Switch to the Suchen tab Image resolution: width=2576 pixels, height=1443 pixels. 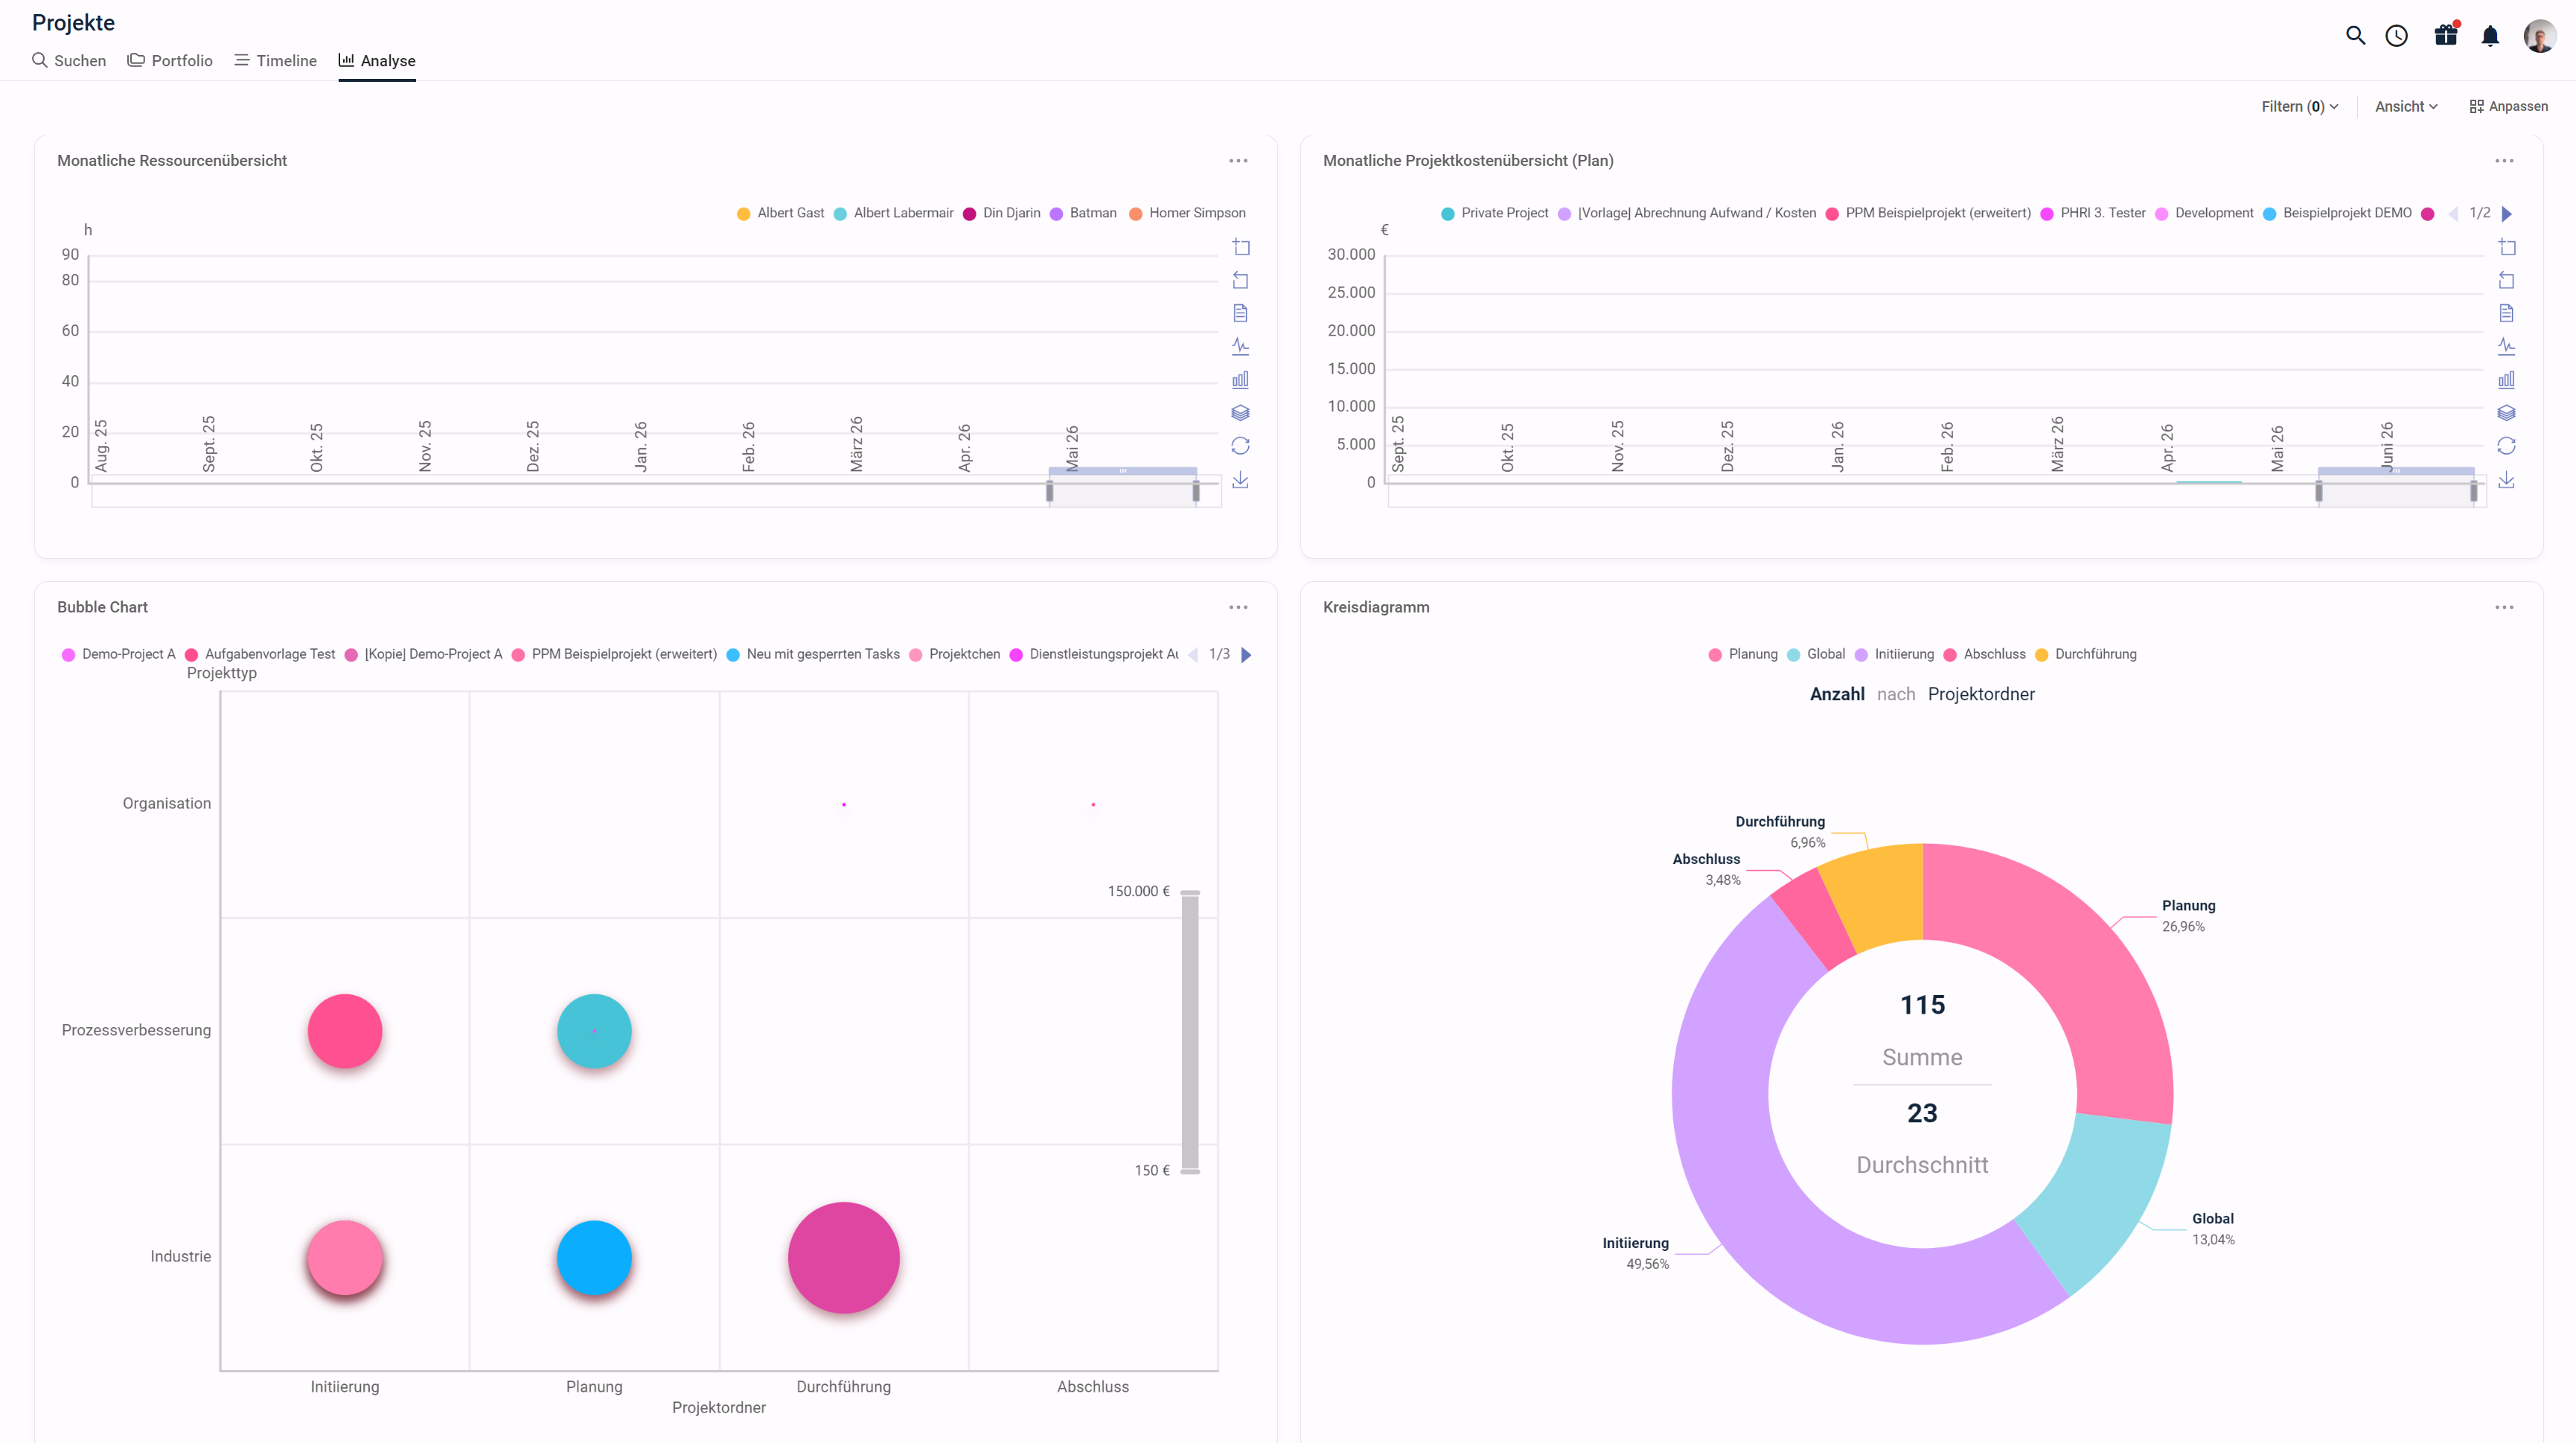[69, 61]
